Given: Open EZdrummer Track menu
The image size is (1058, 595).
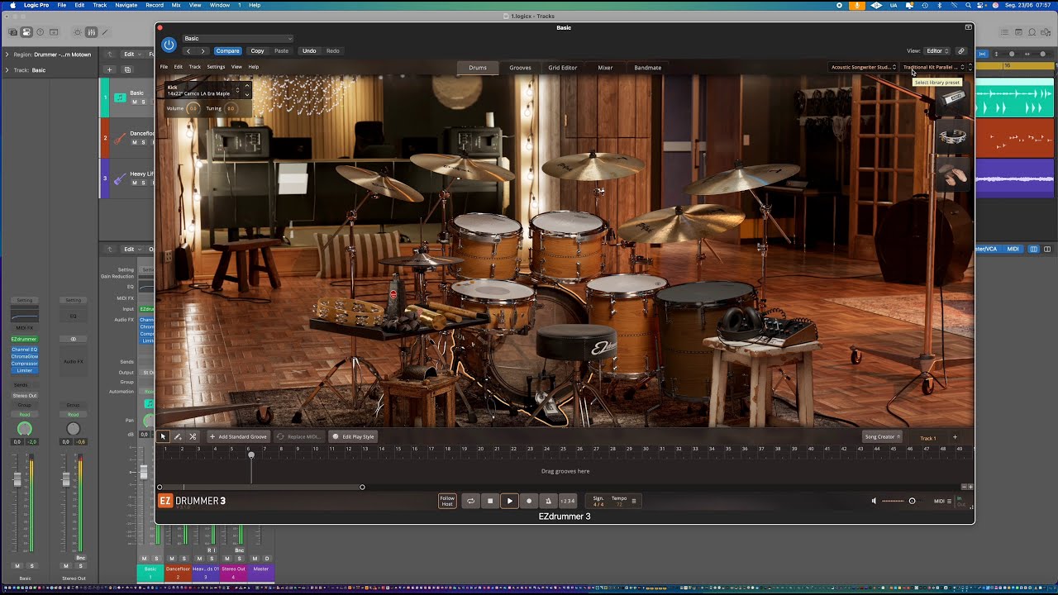Looking at the screenshot, I should pos(195,67).
